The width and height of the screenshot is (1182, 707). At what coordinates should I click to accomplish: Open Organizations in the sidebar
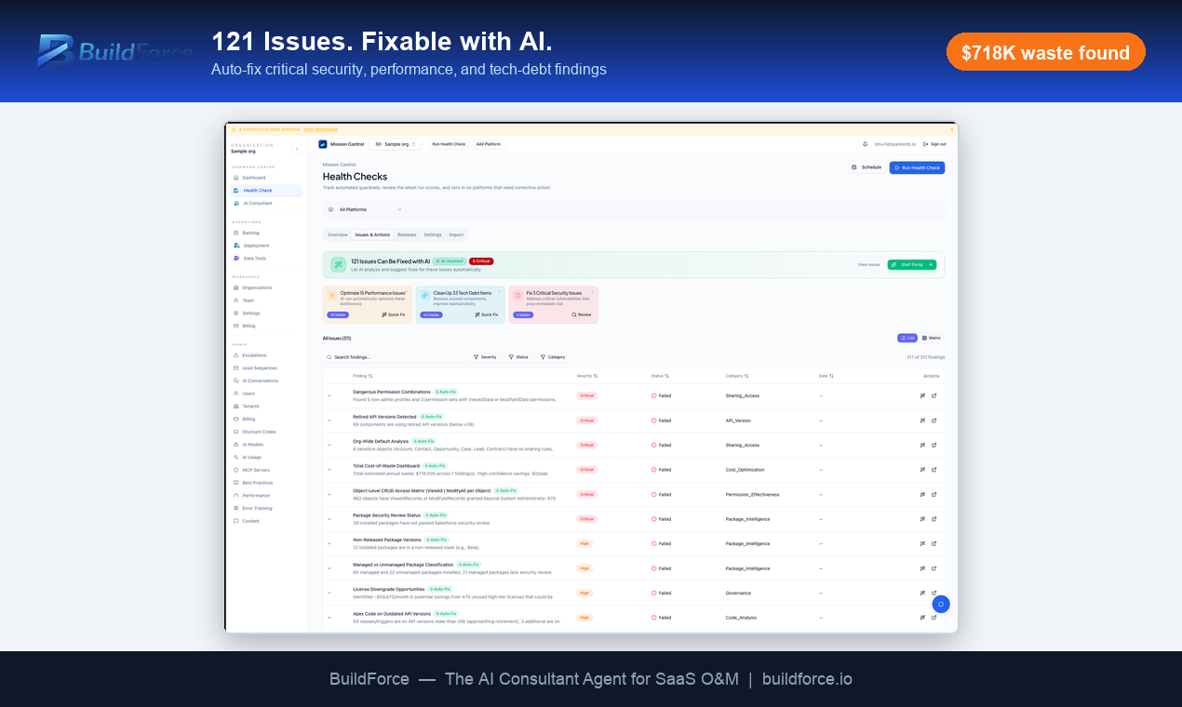click(257, 287)
